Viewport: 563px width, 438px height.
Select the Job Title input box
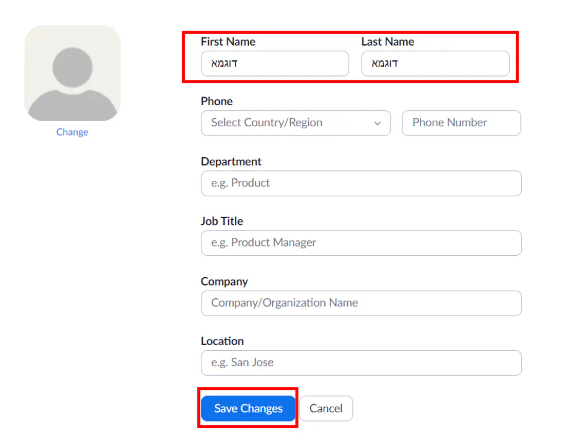click(x=361, y=243)
